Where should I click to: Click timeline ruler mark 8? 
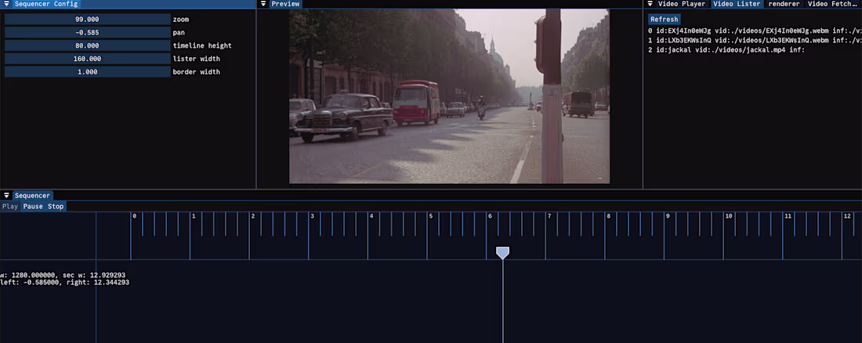tap(609, 216)
